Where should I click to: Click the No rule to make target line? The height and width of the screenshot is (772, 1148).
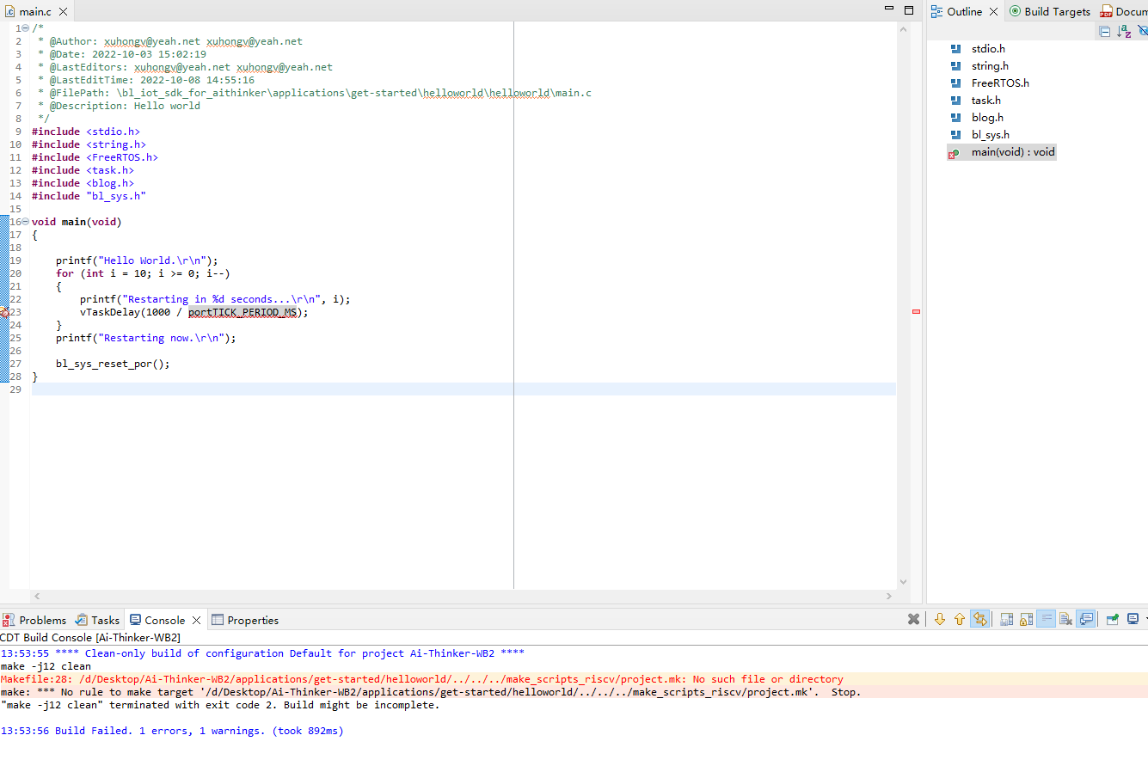pyautogui.click(x=430, y=692)
